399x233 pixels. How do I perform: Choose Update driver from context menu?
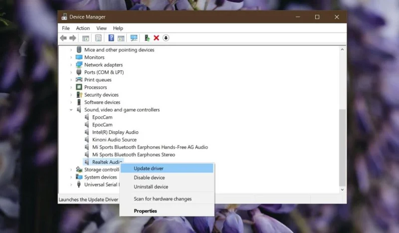coord(167,168)
